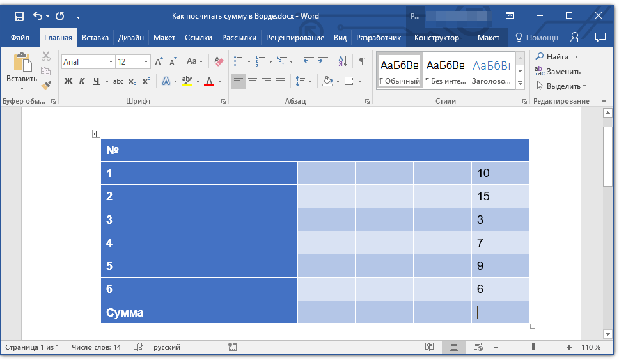Open the Arial font name dropdown
619x360 pixels.
pos(111,62)
